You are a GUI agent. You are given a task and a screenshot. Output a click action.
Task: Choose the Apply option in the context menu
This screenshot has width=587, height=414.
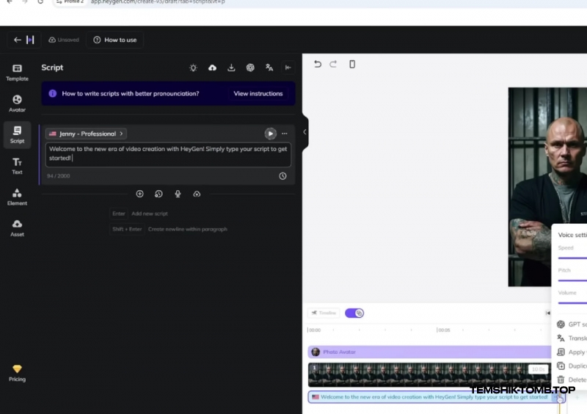[572, 352]
